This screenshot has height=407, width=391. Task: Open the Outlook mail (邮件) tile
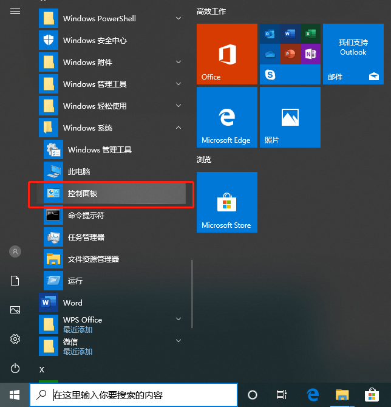tap(353, 54)
